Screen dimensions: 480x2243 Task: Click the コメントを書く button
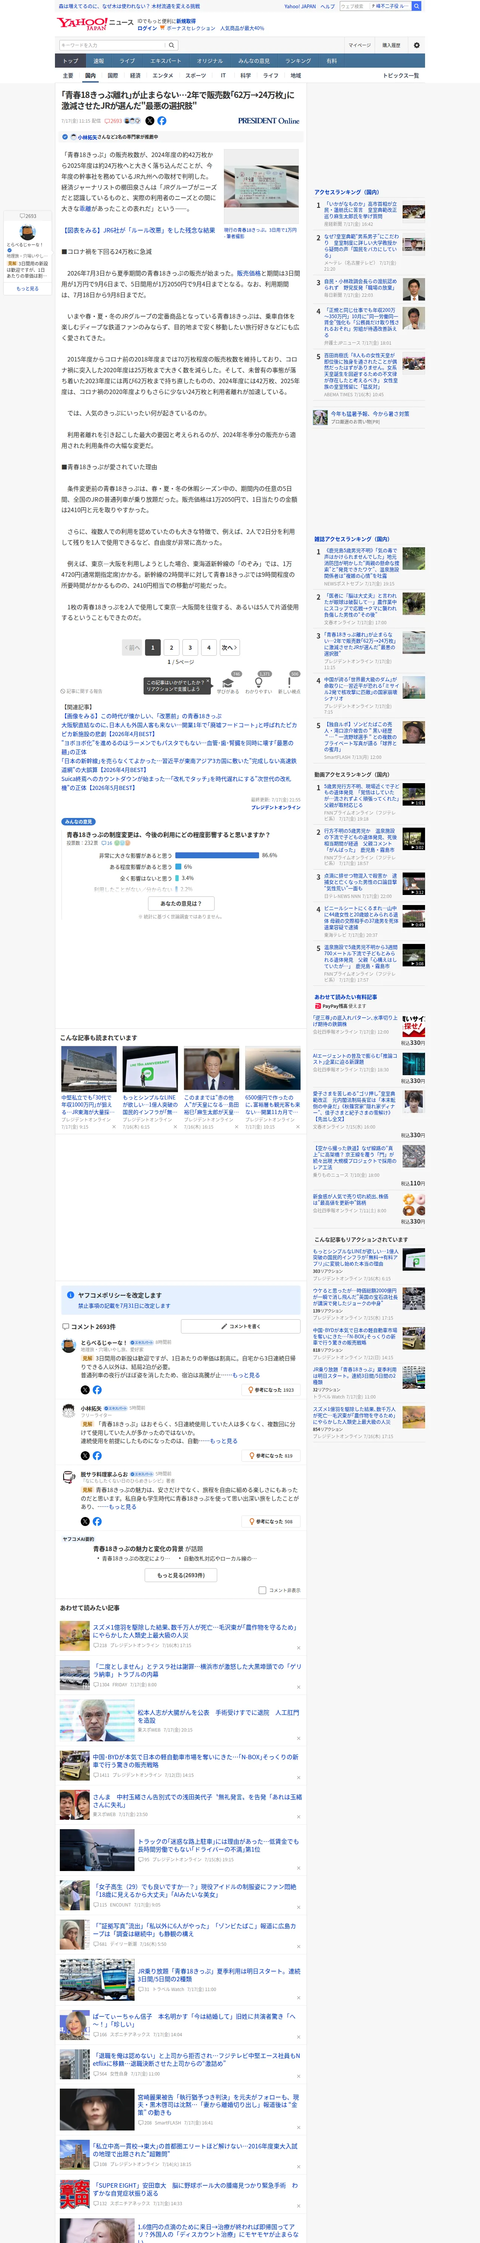point(240,1326)
